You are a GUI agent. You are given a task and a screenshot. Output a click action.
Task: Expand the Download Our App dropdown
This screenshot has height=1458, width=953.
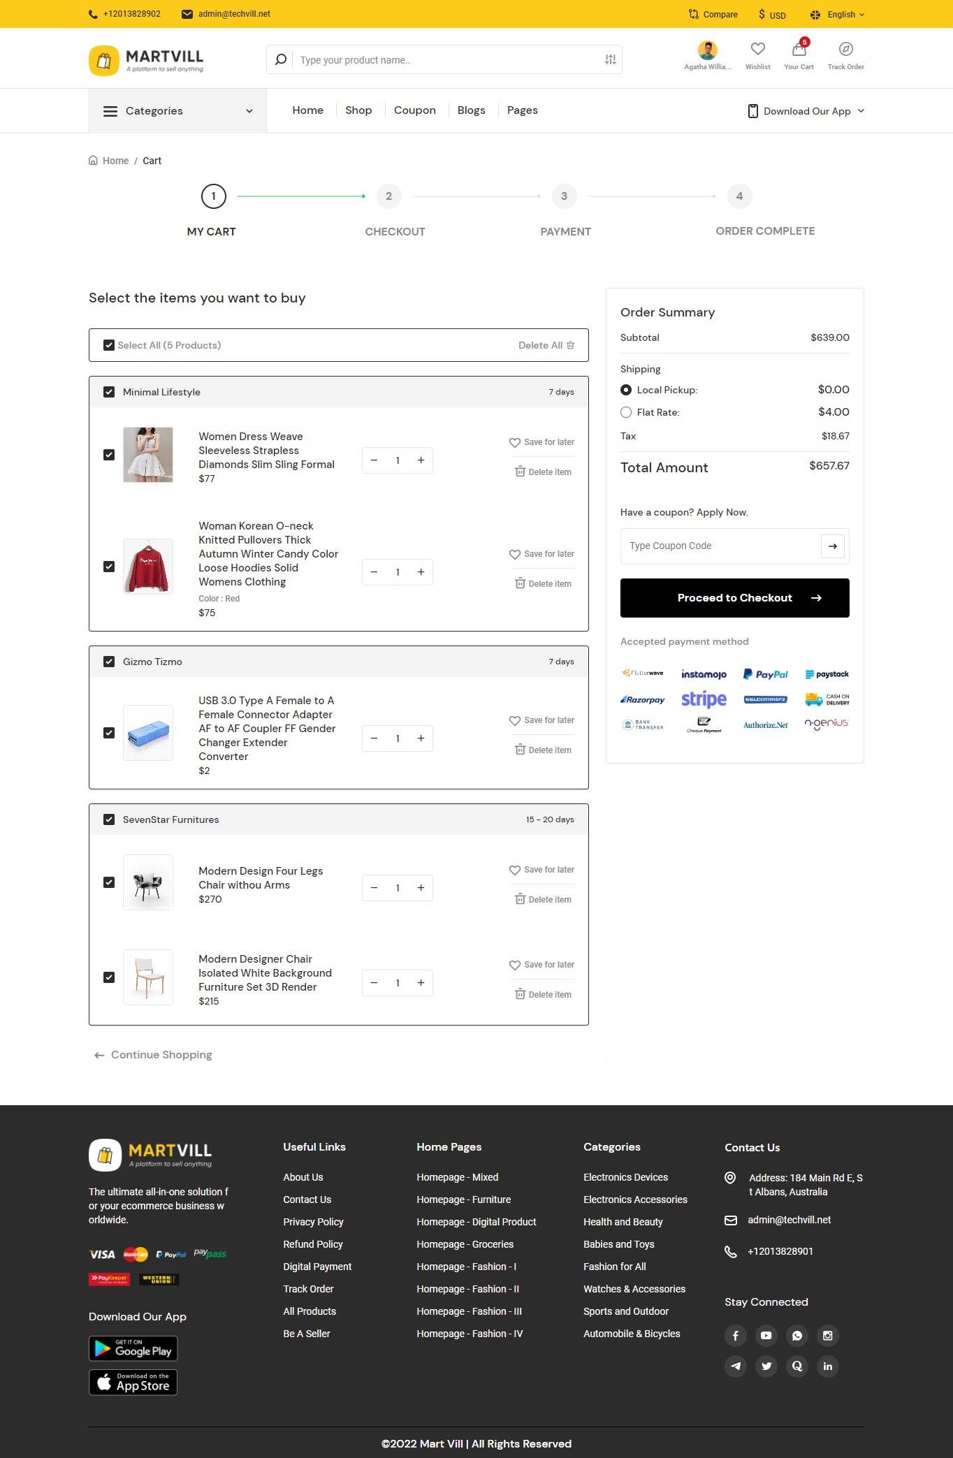[805, 110]
